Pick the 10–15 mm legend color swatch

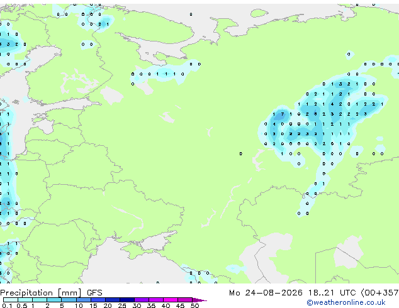[x=84, y=300]
